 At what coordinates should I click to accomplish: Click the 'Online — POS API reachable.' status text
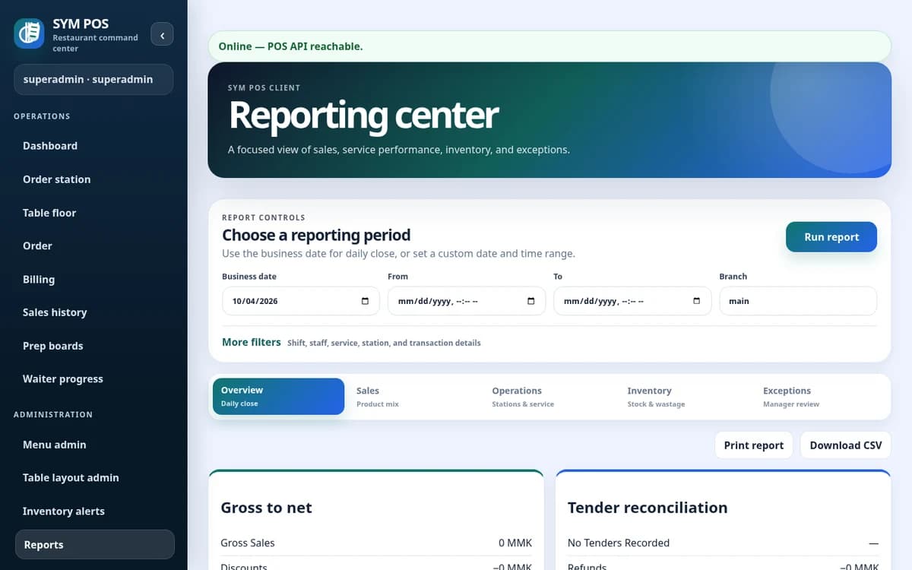click(290, 46)
